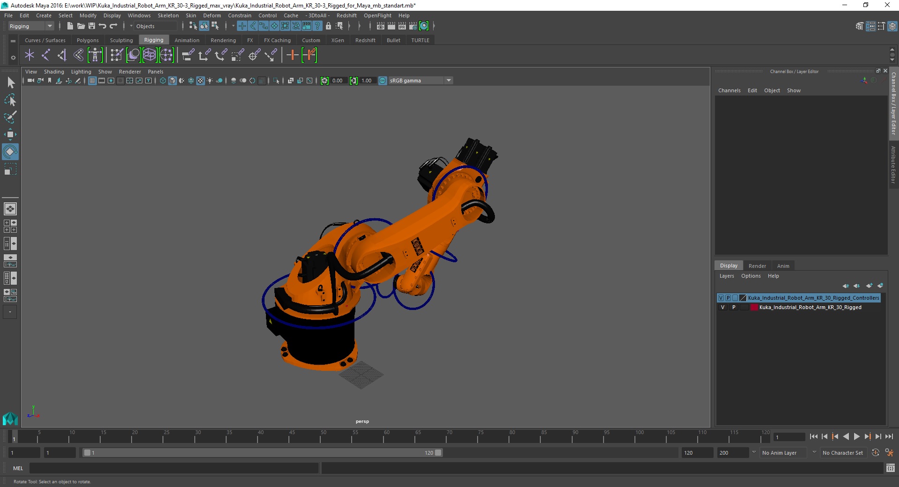The width and height of the screenshot is (899, 487).
Task: Open the viewport Shading menu
Action: click(x=54, y=72)
